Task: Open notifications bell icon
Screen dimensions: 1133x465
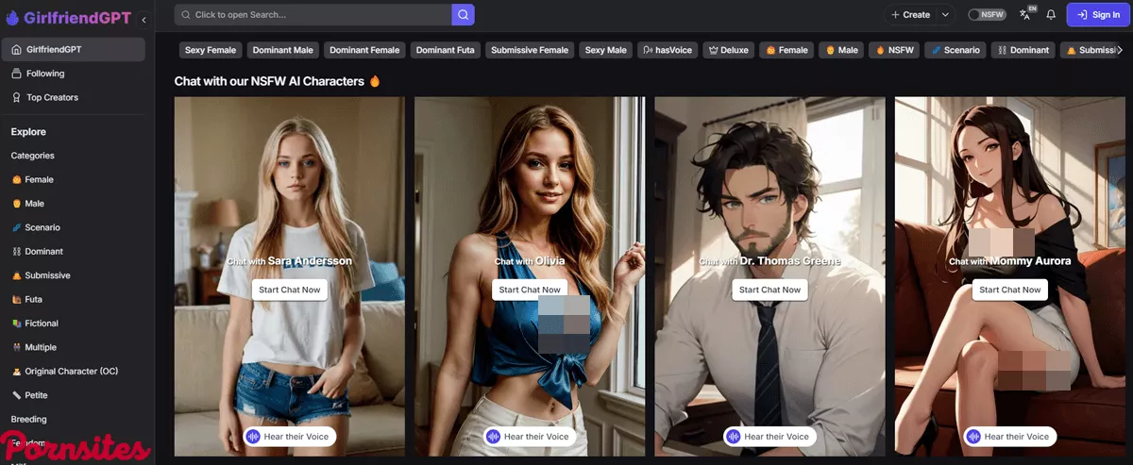Action: pos(1051,15)
